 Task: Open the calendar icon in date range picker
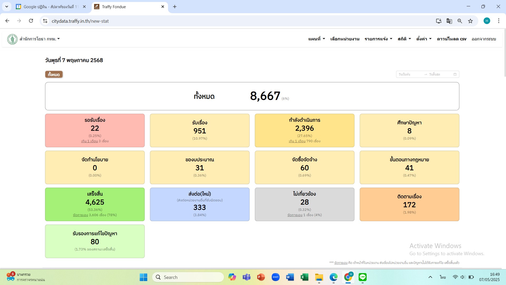455,74
